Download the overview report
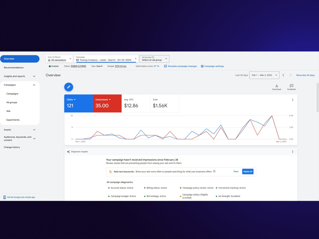This screenshot has width=319, height=239. coord(277,87)
